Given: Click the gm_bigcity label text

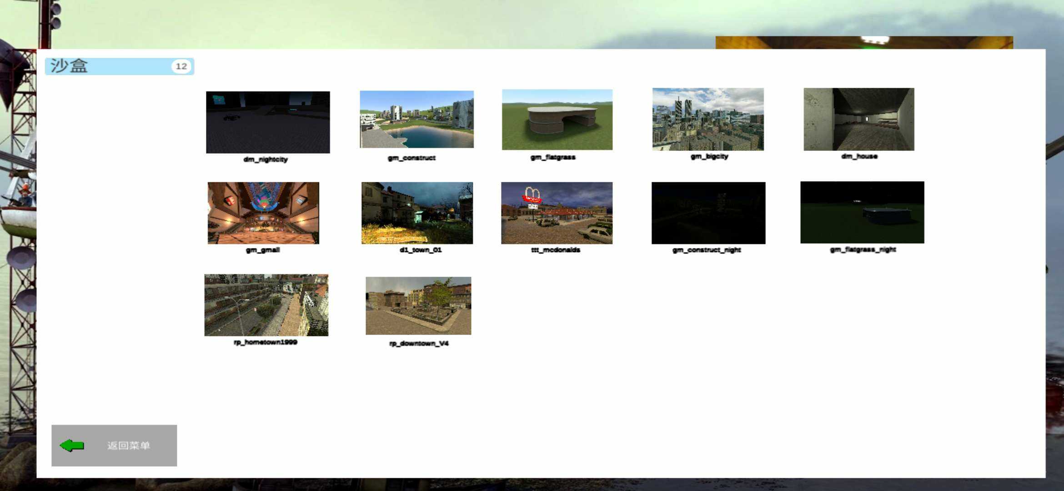Looking at the screenshot, I should [709, 156].
